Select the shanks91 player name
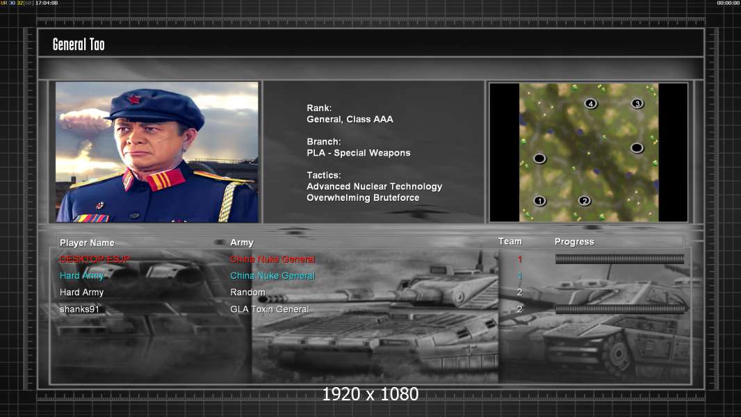 tap(79, 309)
